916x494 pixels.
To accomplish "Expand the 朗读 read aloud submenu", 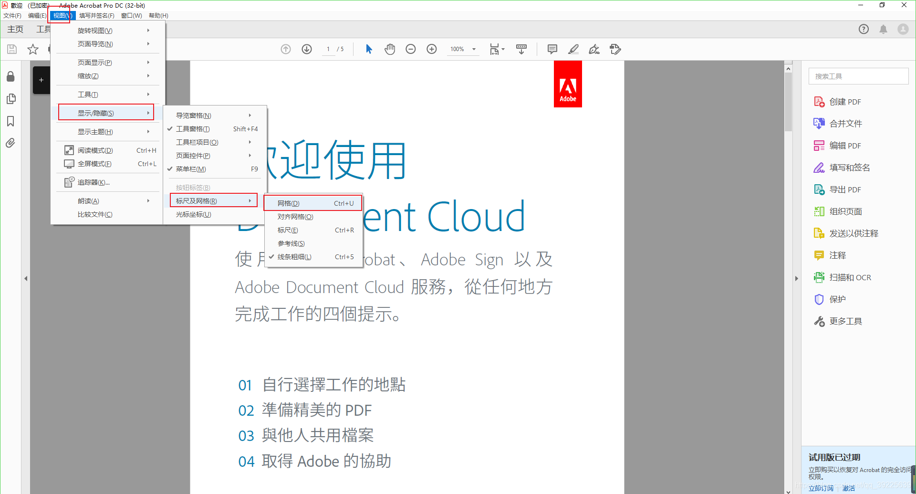I will (x=108, y=201).
